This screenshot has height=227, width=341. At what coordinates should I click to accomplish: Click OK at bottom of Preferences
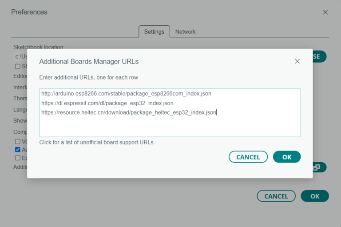click(314, 196)
